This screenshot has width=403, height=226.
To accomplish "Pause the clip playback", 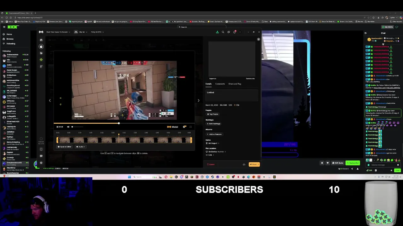I will 57,127.
